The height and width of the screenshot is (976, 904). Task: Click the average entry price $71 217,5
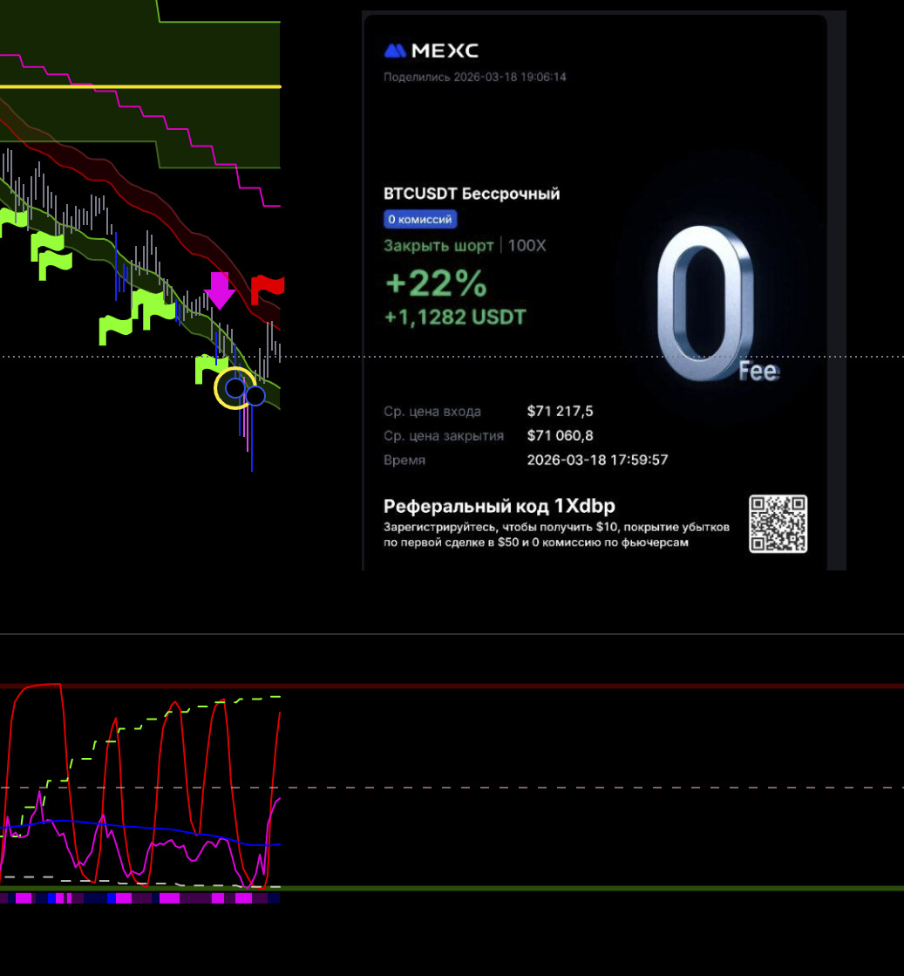click(x=560, y=412)
